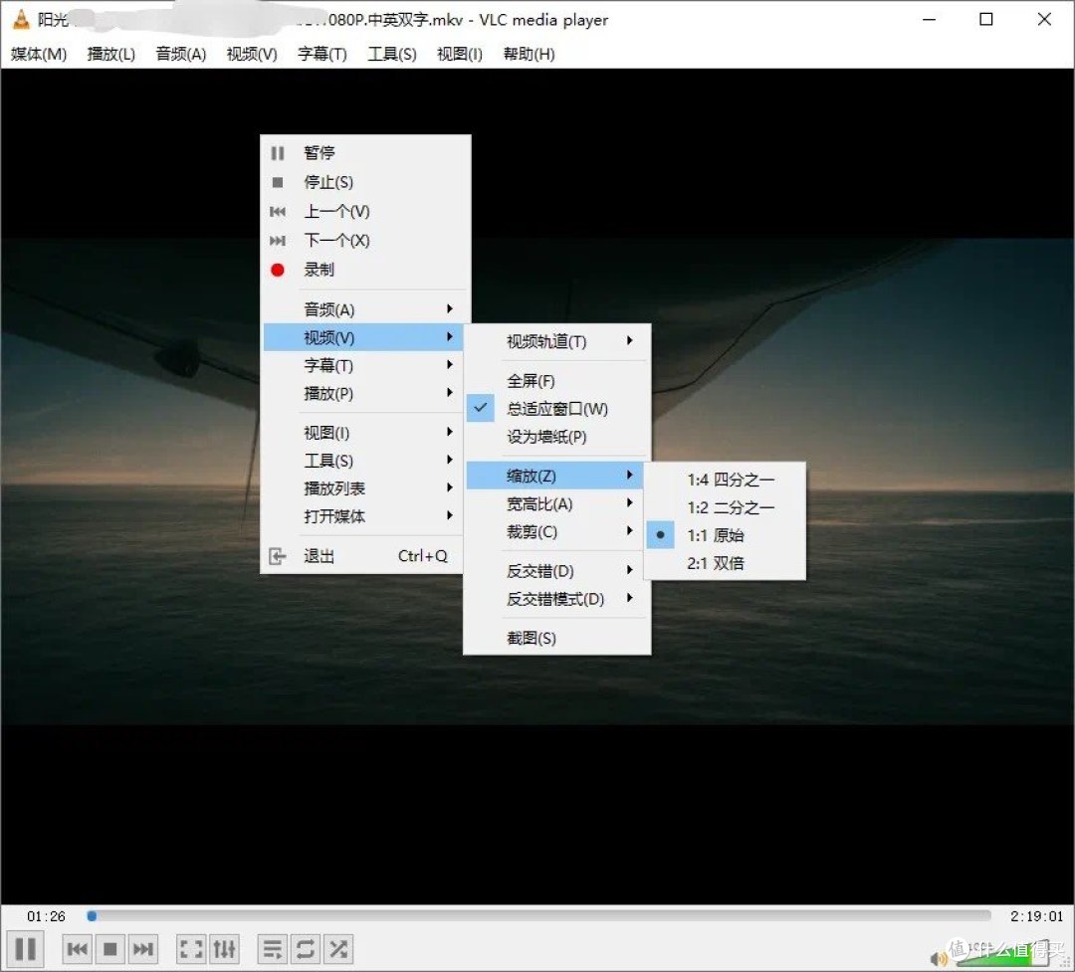
Task: Mute audio via the speaker icon
Action: pyautogui.click(x=940, y=954)
